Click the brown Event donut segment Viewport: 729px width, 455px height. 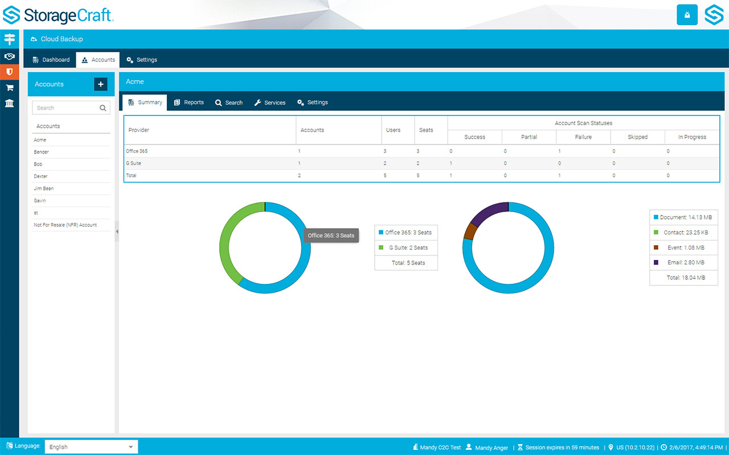pyautogui.click(x=470, y=231)
